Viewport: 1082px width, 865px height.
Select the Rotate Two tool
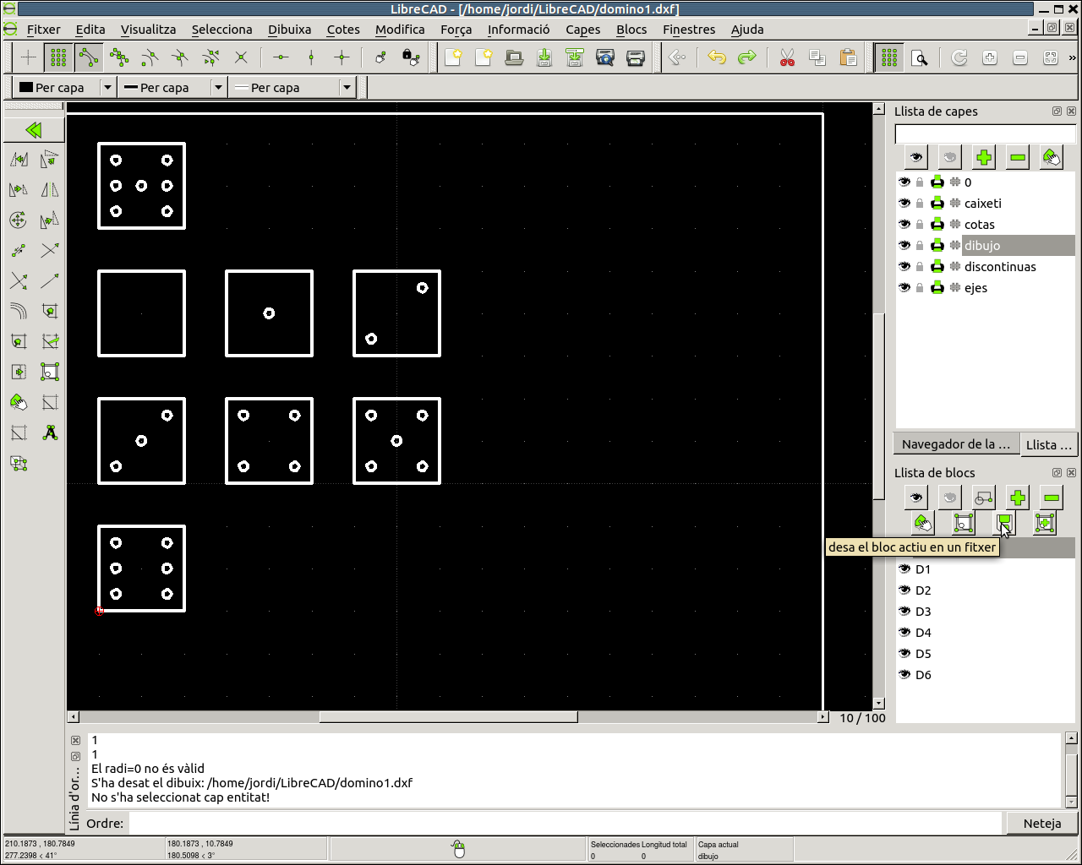(x=50, y=220)
